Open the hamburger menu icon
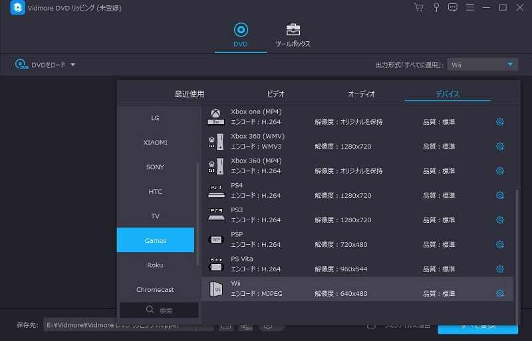532x341 pixels. (x=469, y=7)
